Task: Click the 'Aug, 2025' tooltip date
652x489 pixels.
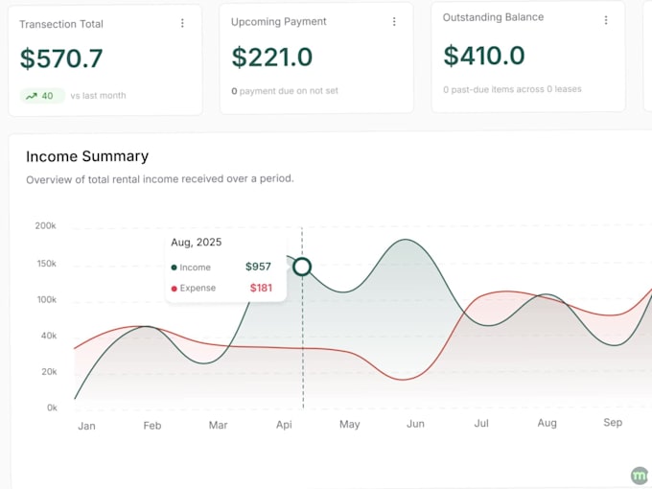Action: coord(197,243)
